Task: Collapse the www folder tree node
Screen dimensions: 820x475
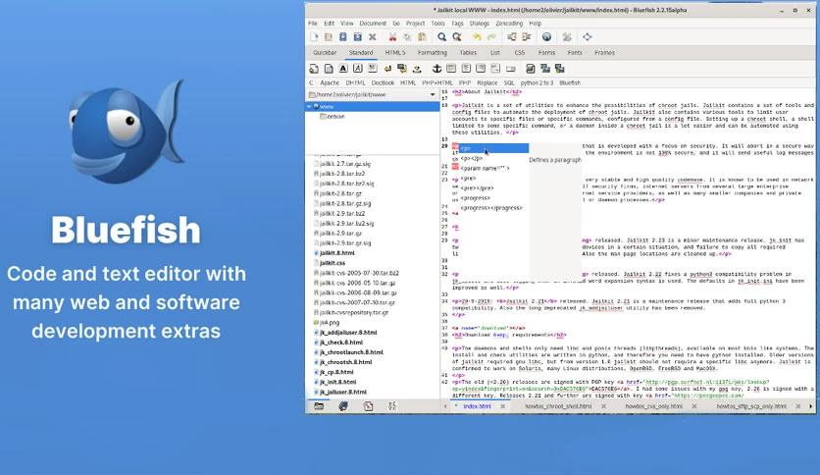Action: pyautogui.click(x=310, y=107)
